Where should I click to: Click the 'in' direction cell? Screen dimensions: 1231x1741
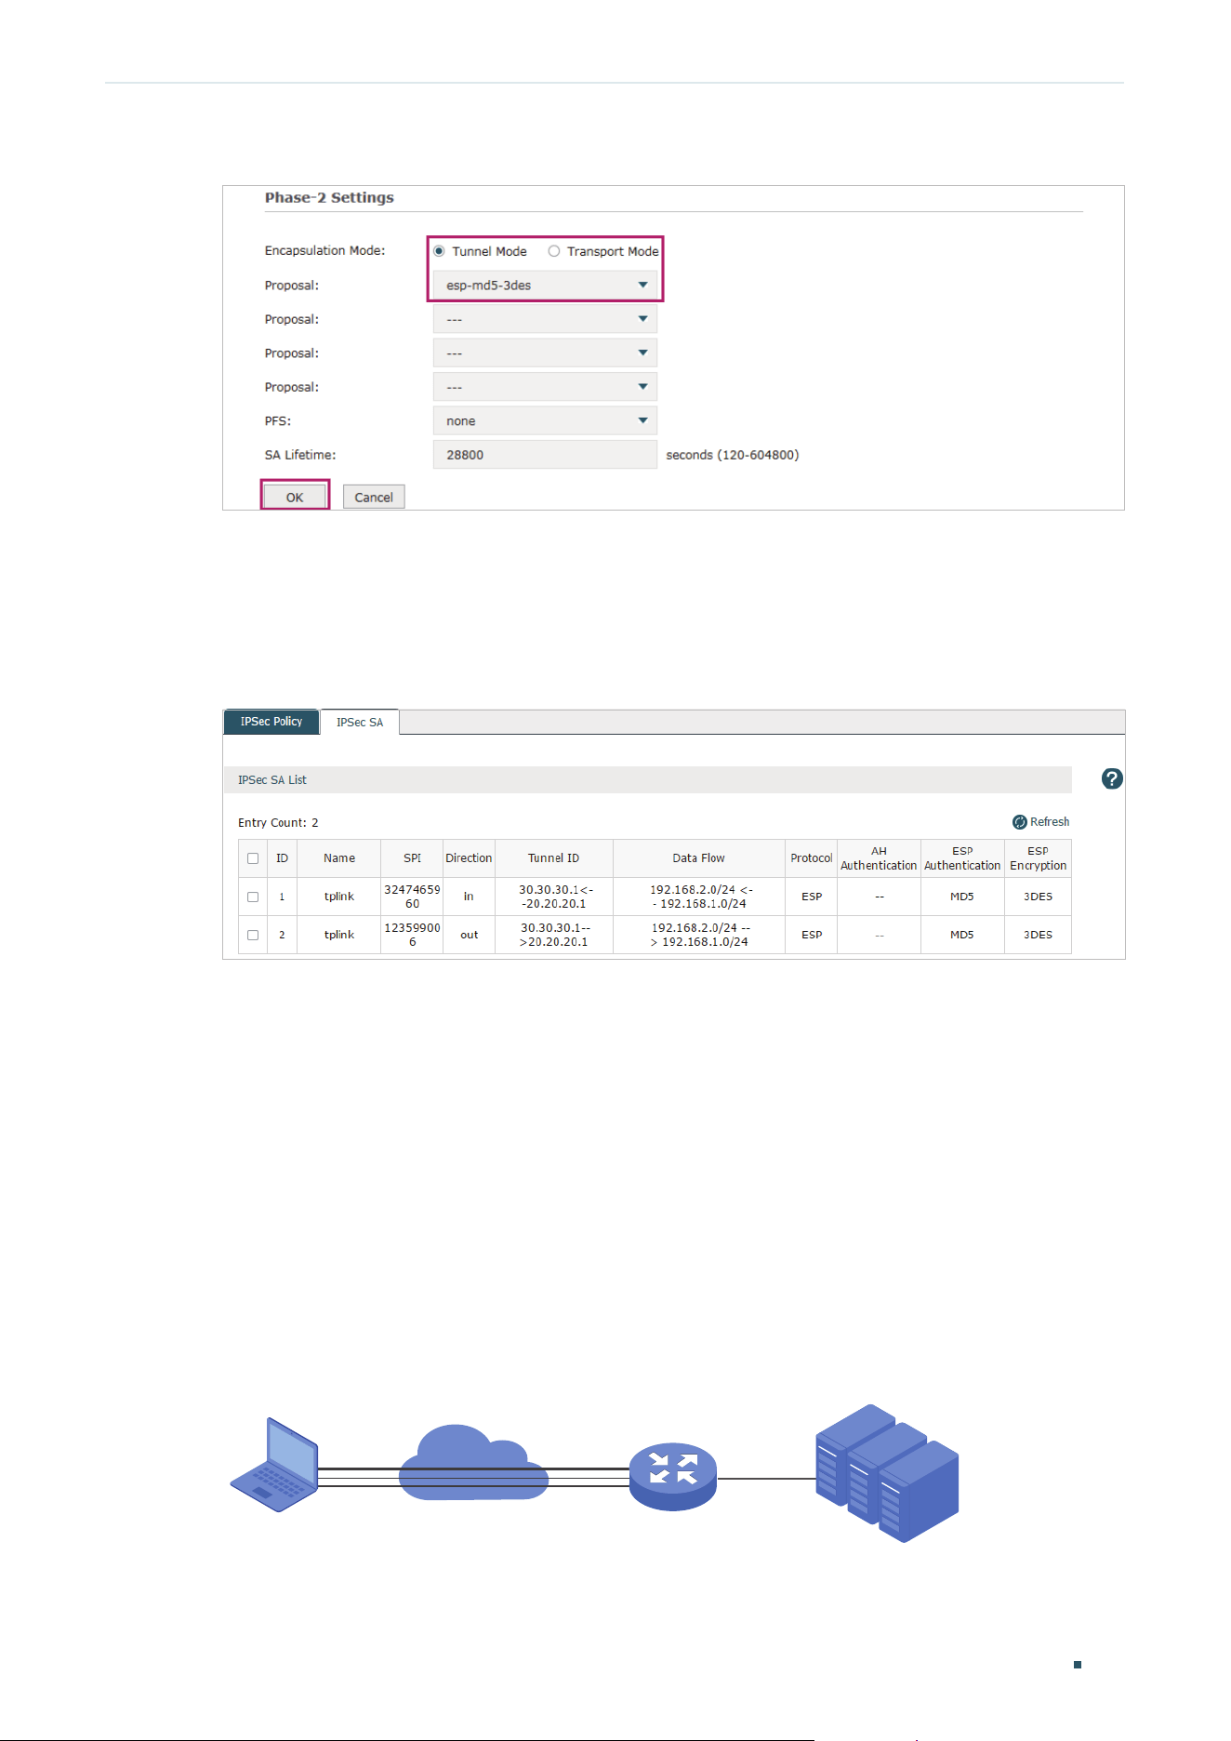[469, 897]
